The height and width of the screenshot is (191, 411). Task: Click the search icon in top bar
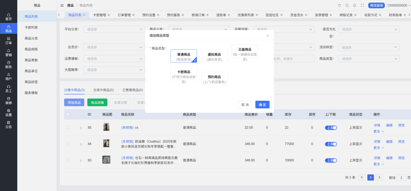coord(347,5)
